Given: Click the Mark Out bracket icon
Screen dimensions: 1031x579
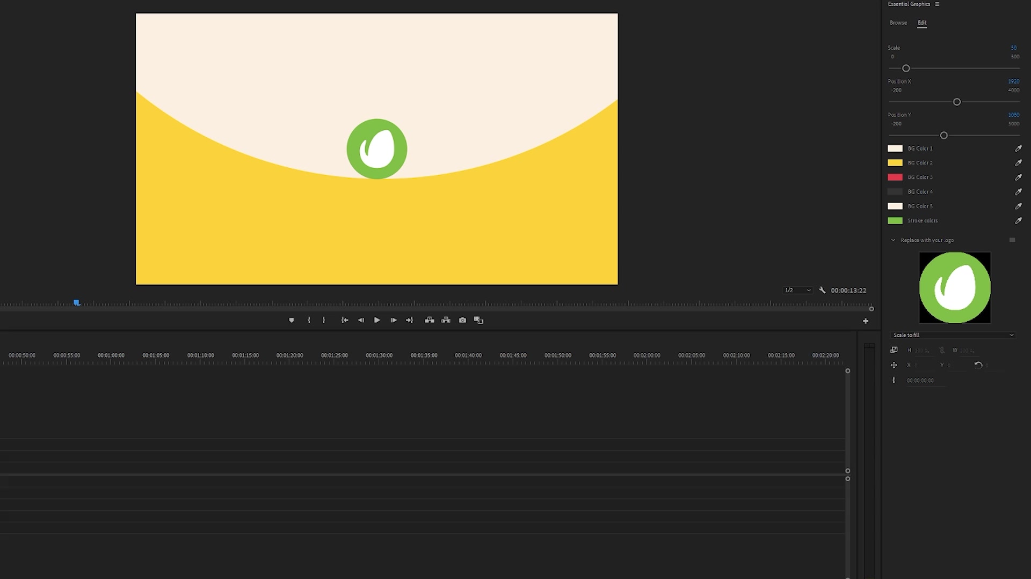Looking at the screenshot, I should [x=323, y=320].
